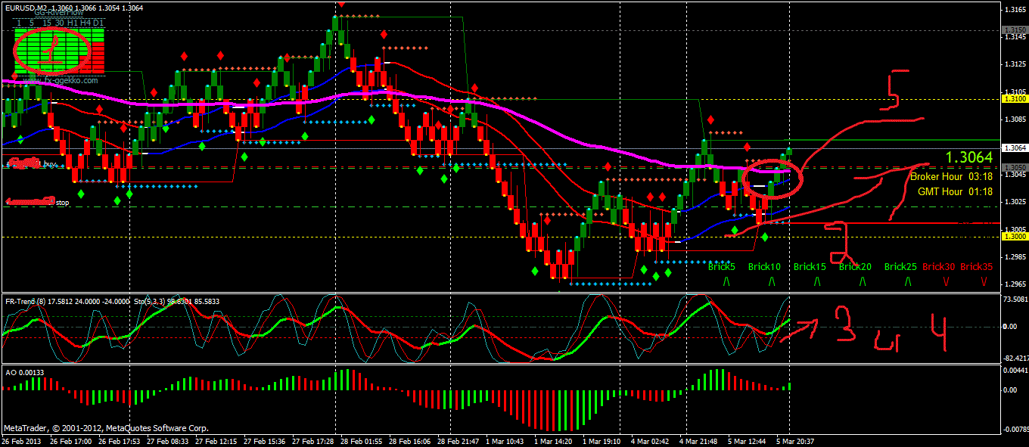Click the up arrow under Brick25

pos(907,281)
